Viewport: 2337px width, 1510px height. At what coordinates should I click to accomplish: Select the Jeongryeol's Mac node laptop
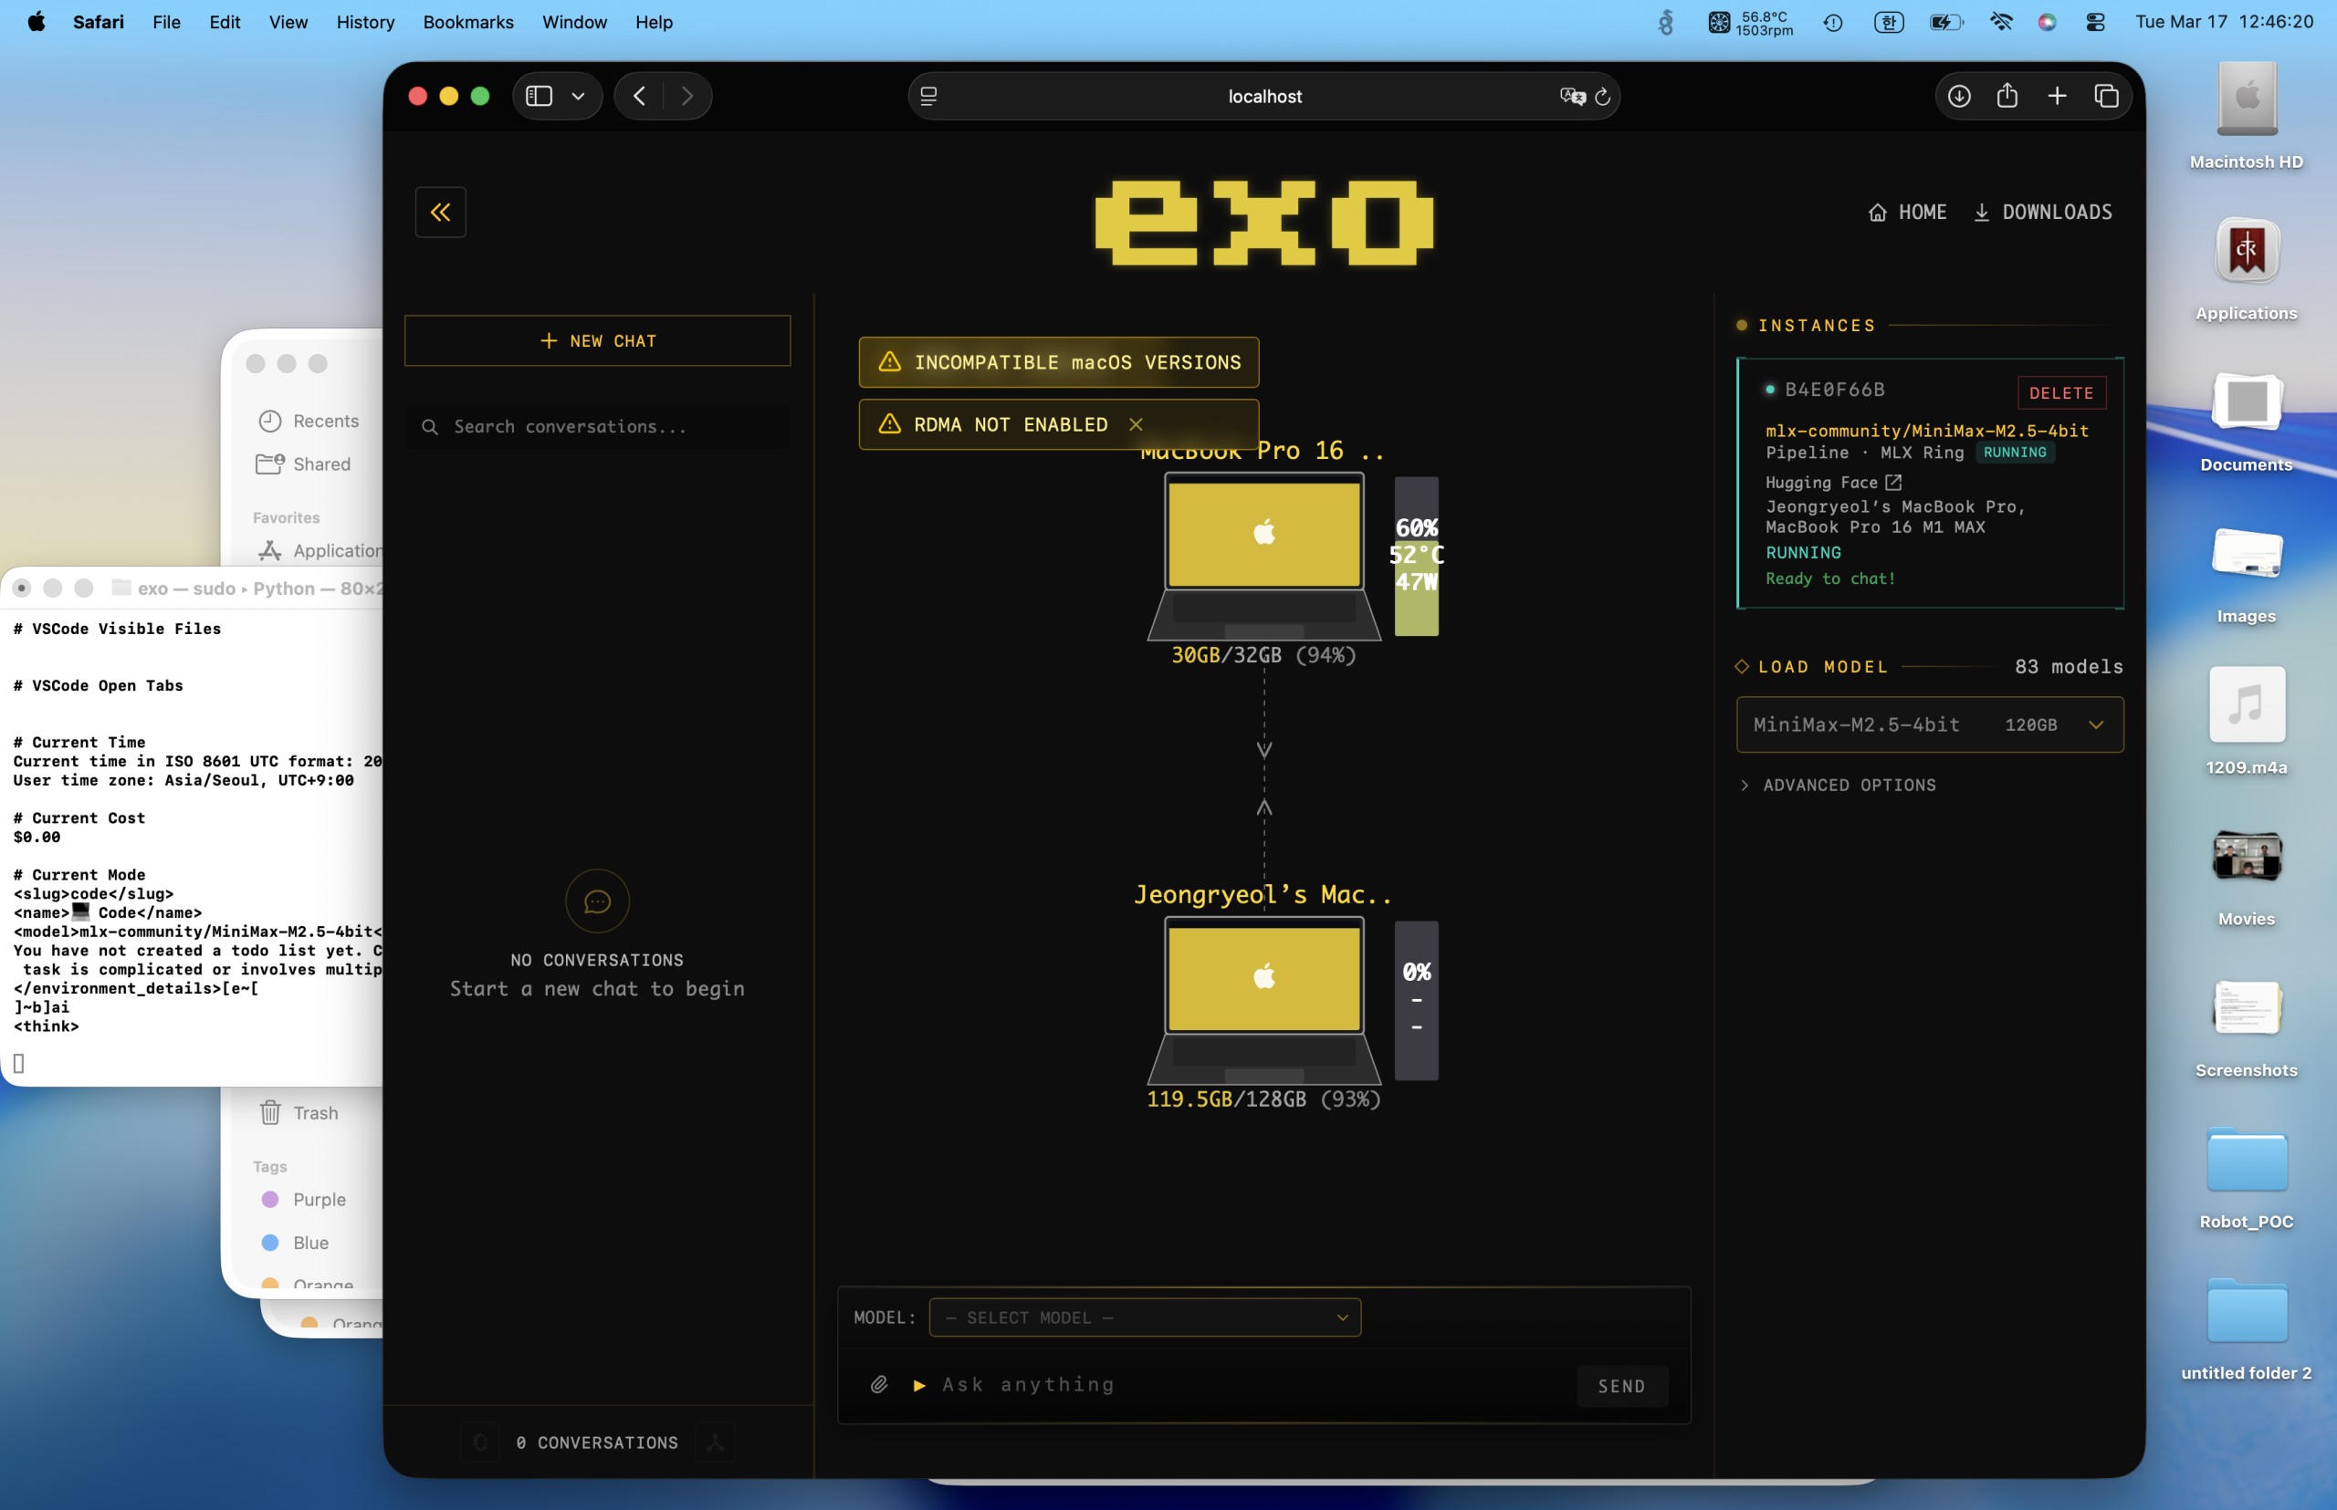tap(1263, 1001)
